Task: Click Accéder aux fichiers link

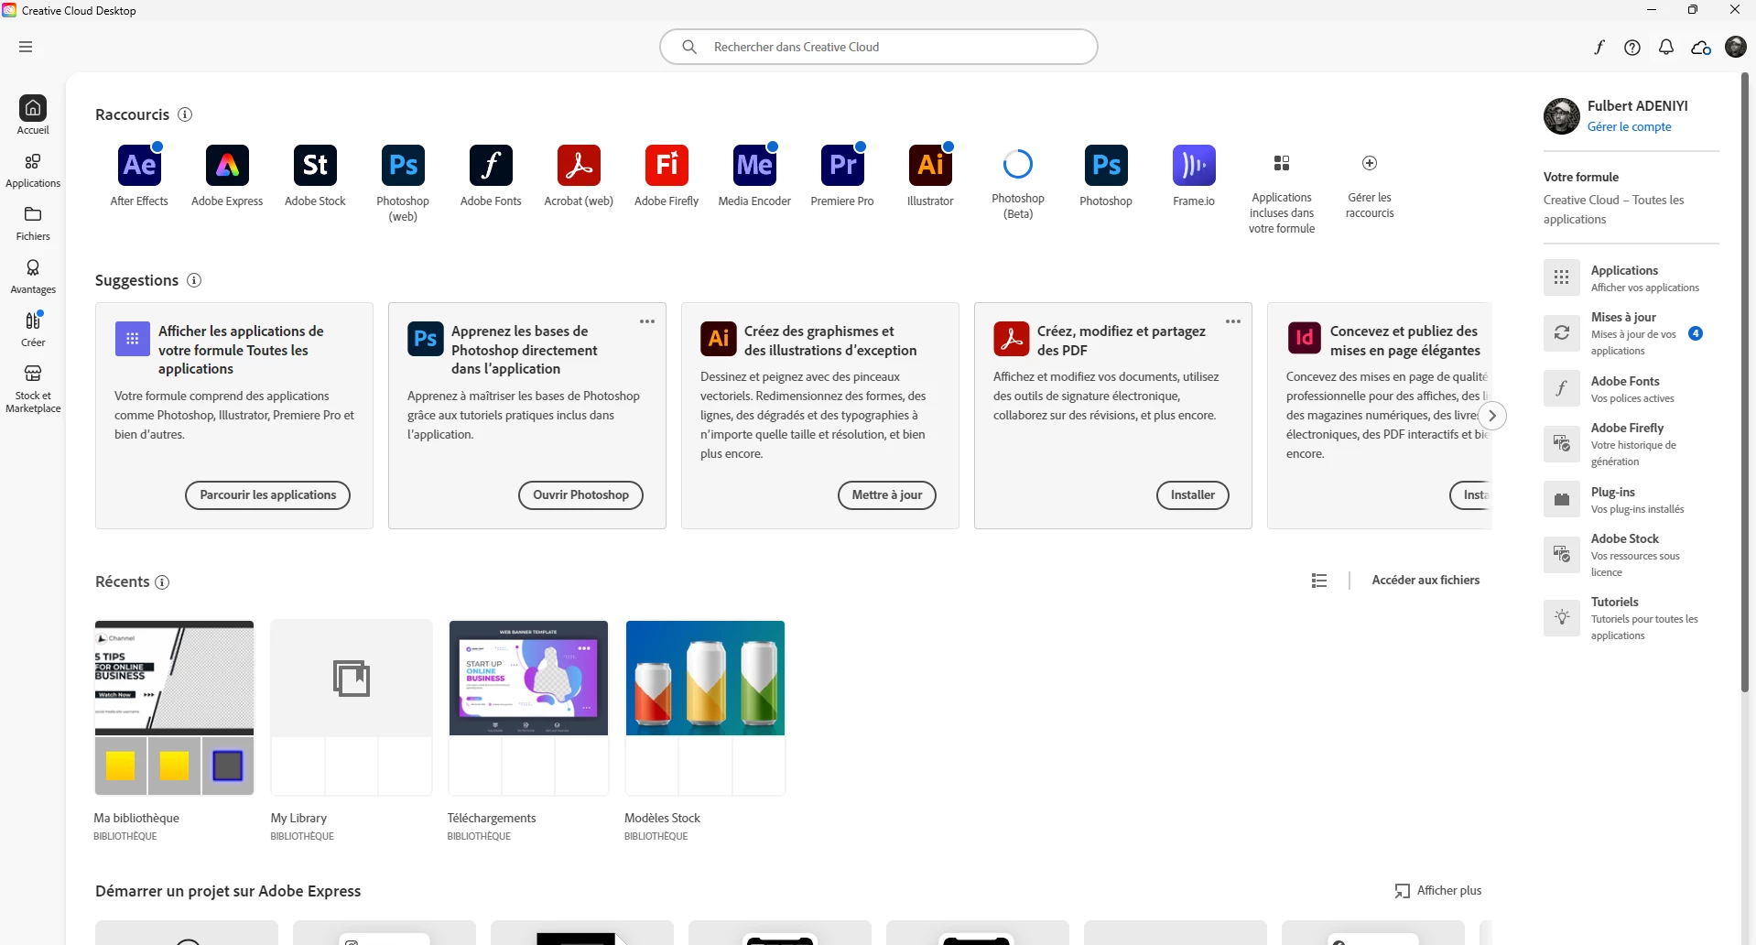Action: click(1425, 581)
